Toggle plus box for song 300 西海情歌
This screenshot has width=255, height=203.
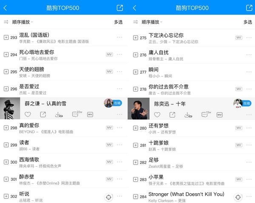click(6, 162)
